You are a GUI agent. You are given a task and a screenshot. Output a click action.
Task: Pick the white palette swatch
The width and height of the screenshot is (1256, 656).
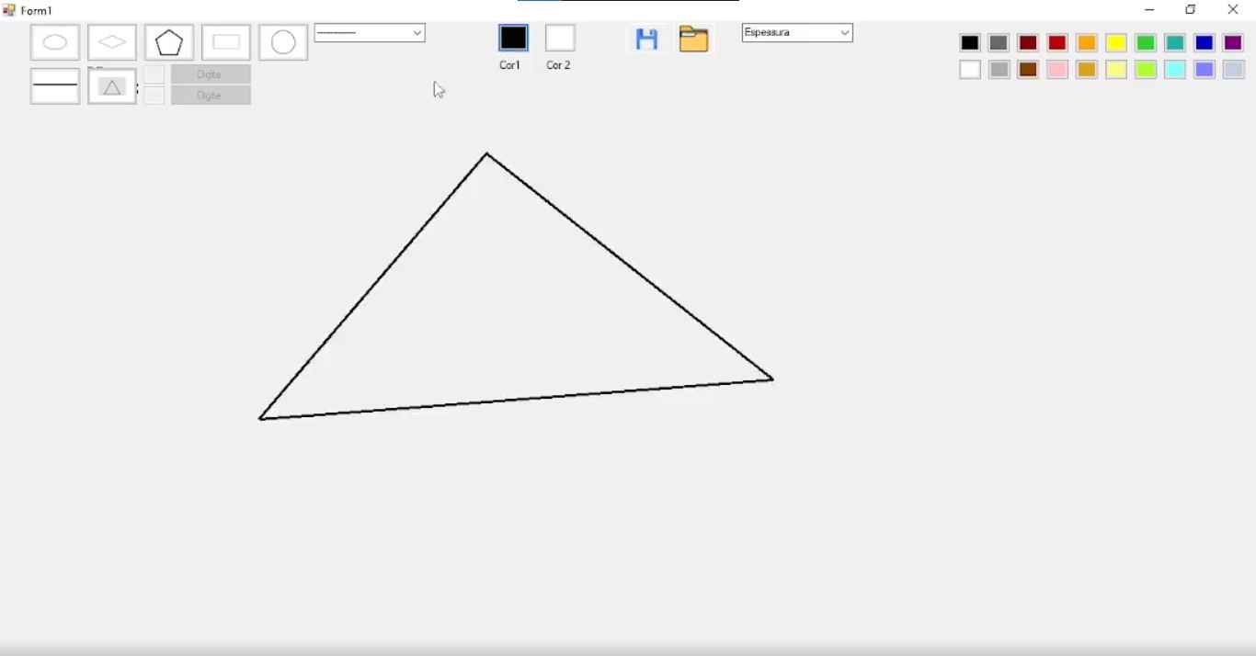[x=970, y=70]
